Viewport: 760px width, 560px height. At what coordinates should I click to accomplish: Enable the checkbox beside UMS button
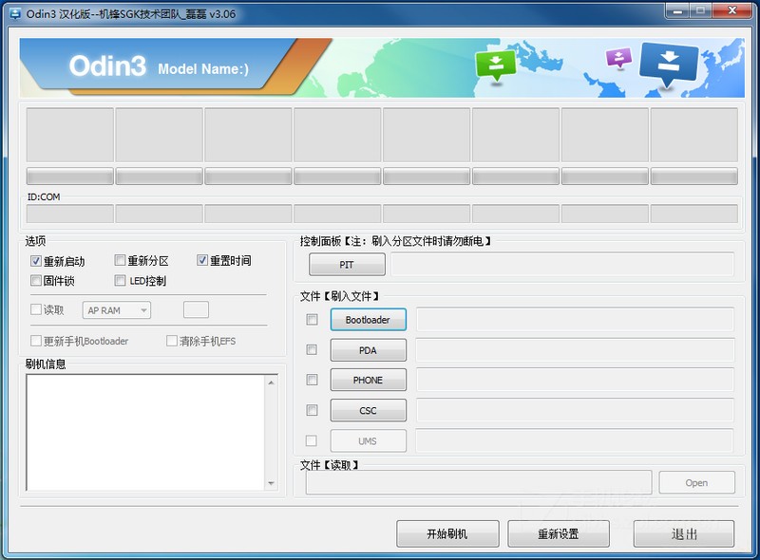(312, 440)
